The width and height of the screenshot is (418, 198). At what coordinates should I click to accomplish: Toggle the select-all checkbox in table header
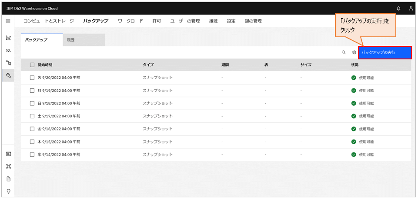coord(32,65)
